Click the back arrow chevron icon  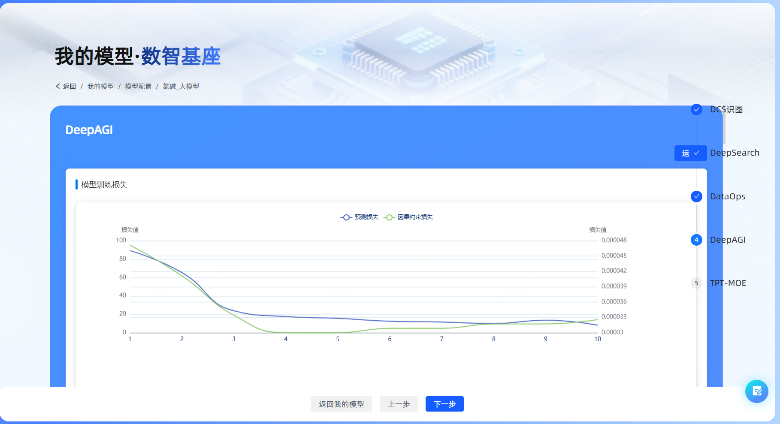(57, 86)
